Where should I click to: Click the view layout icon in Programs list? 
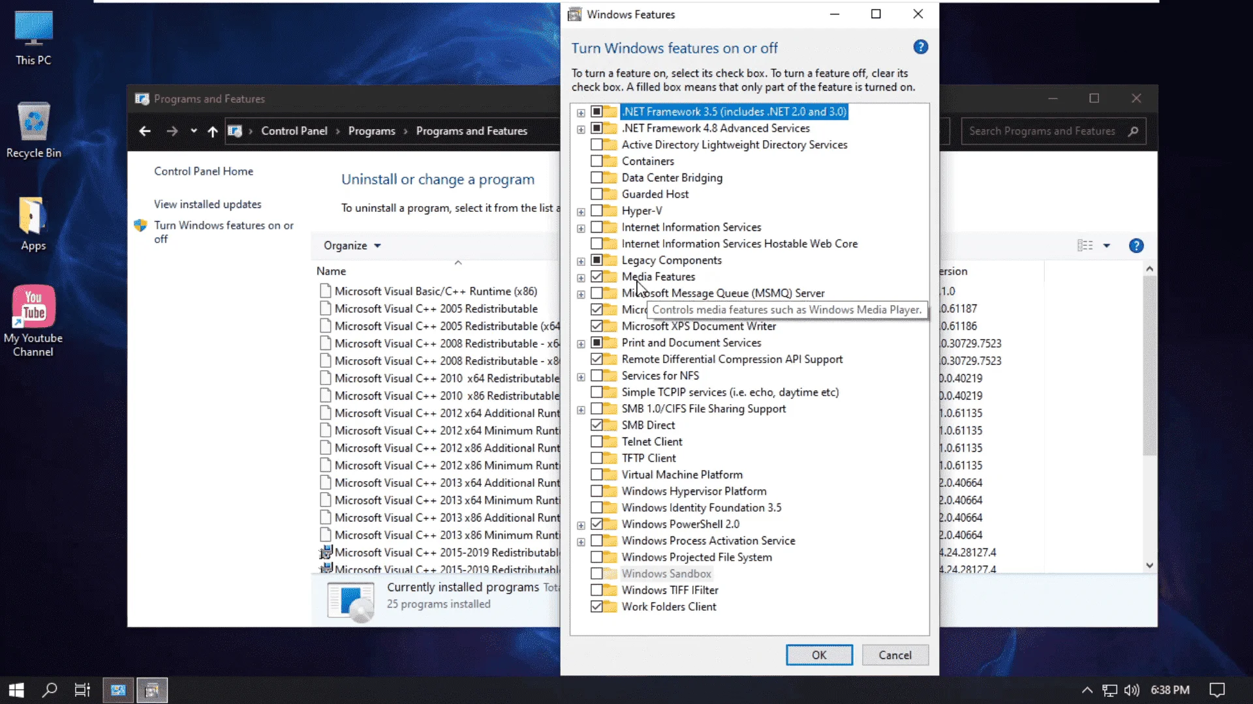1085,246
